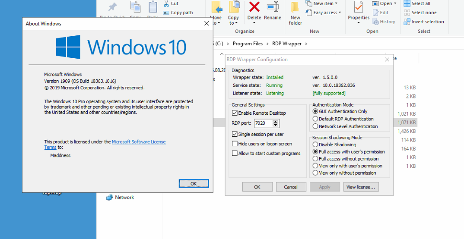Expand breadcrumb chevron after Program Files
This screenshot has width=464, height=239.
click(x=267, y=44)
